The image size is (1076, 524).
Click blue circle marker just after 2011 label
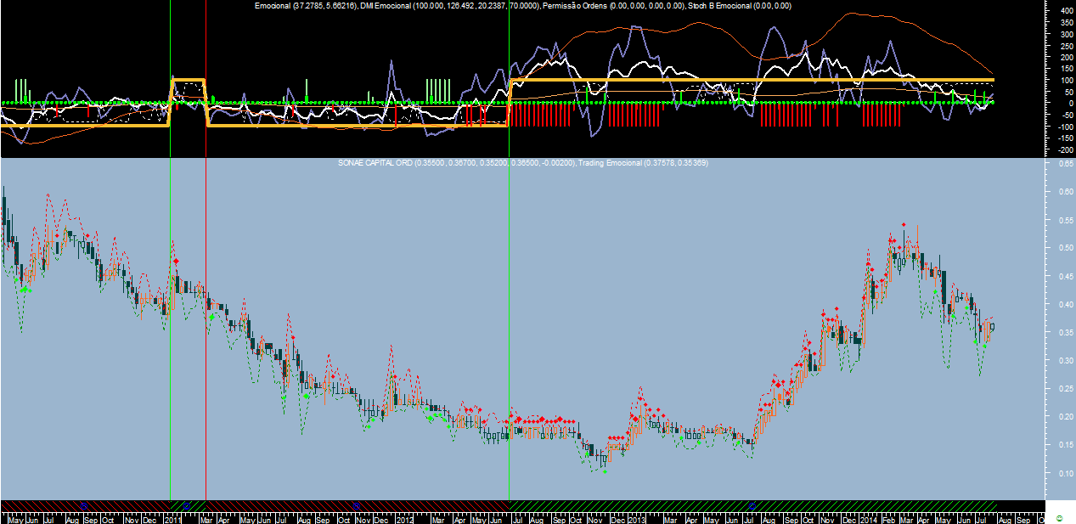pyautogui.click(x=186, y=504)
